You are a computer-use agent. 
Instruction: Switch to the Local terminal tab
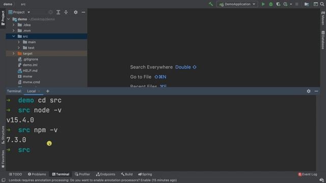(x=32, y=91)
